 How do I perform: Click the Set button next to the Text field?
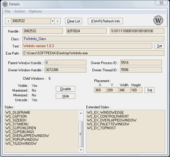coord(159,46)
